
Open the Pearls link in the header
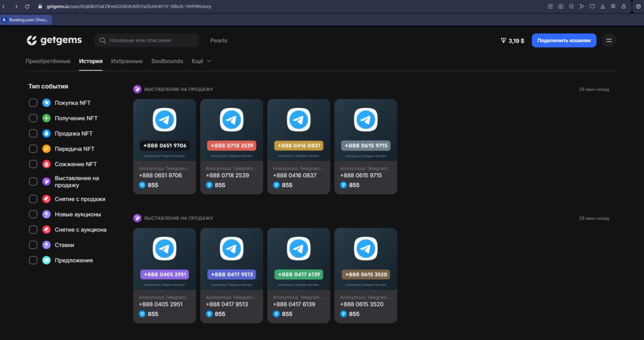219,41
